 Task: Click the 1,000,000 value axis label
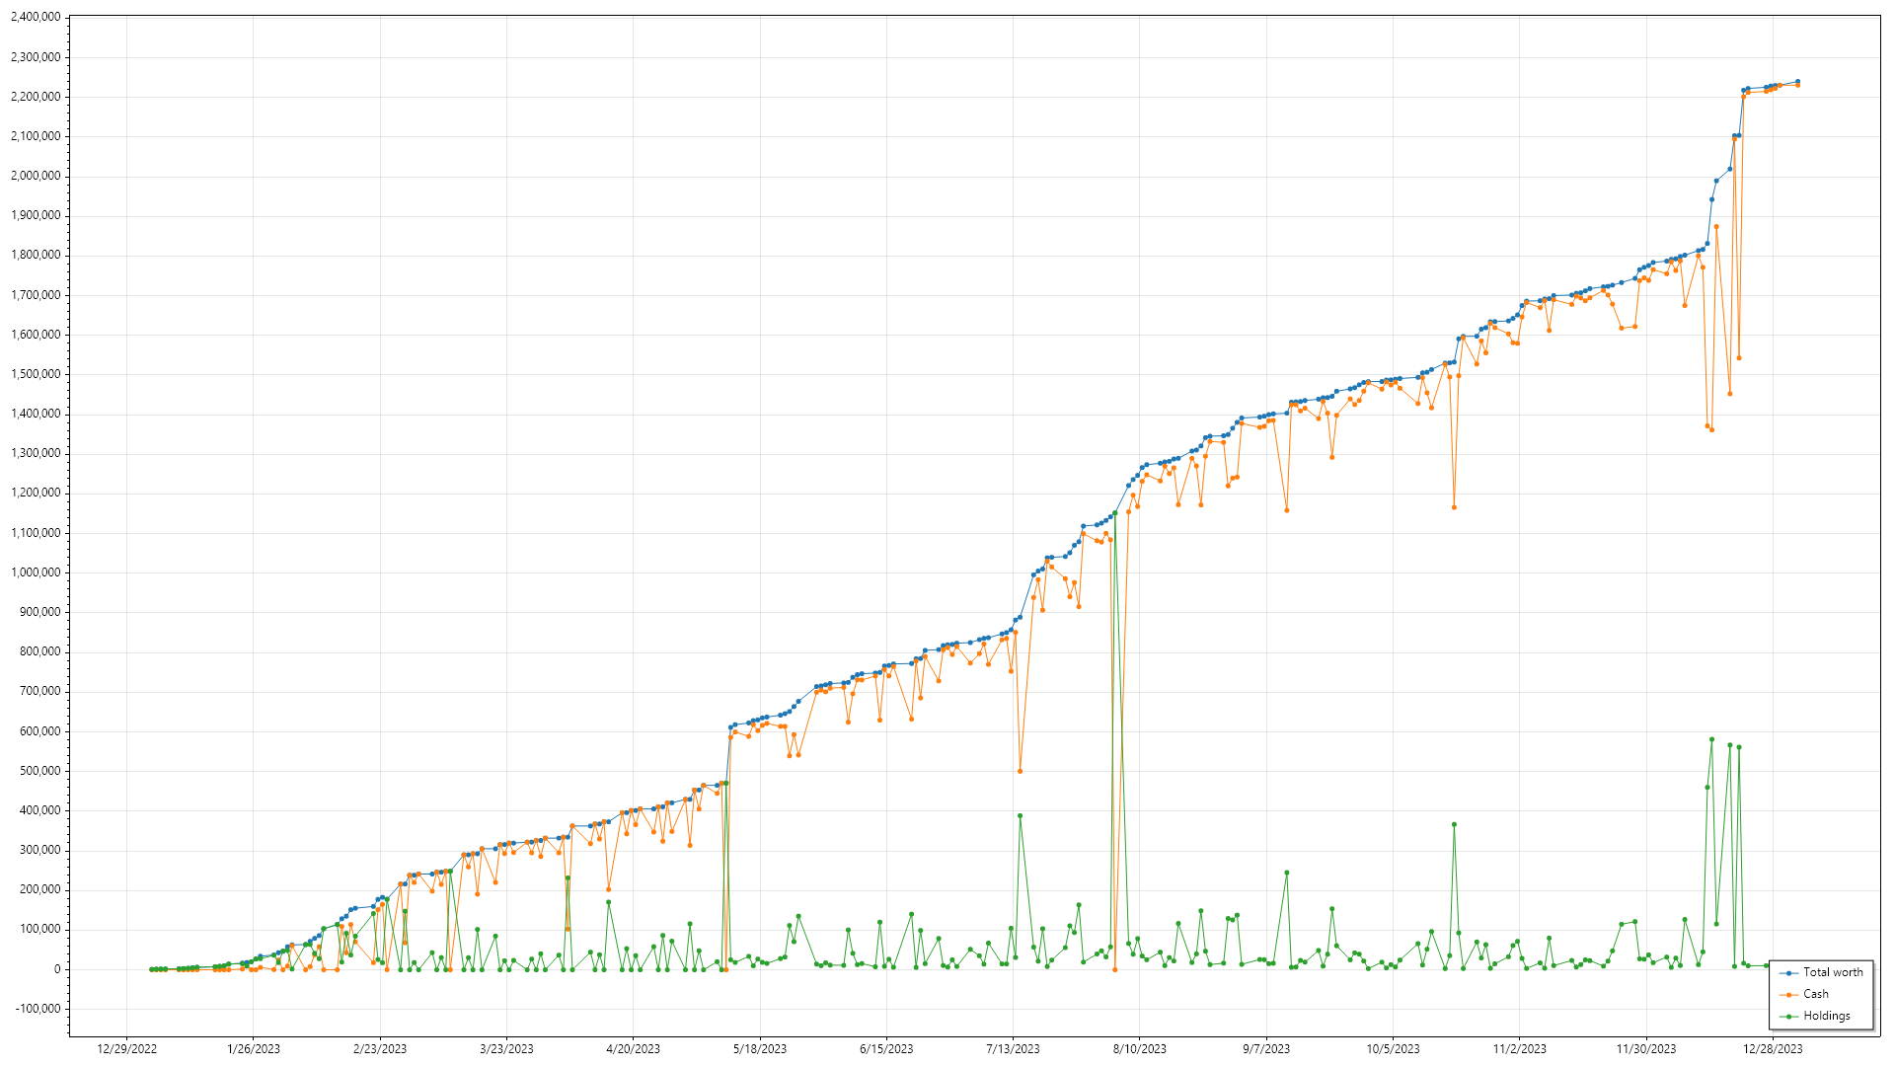pos(36,572)
